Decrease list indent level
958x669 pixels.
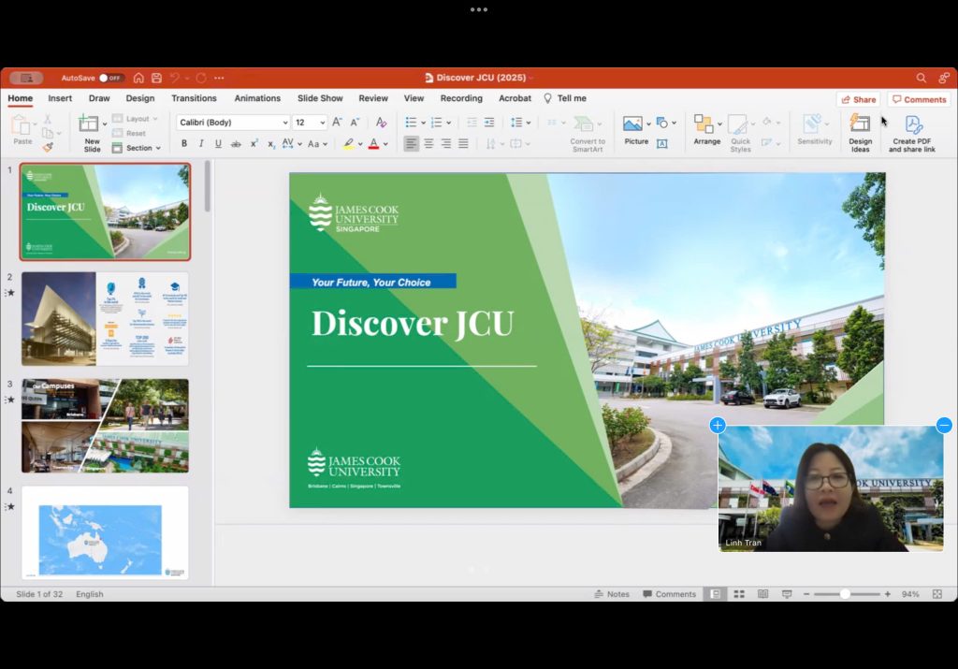point(472,123)
